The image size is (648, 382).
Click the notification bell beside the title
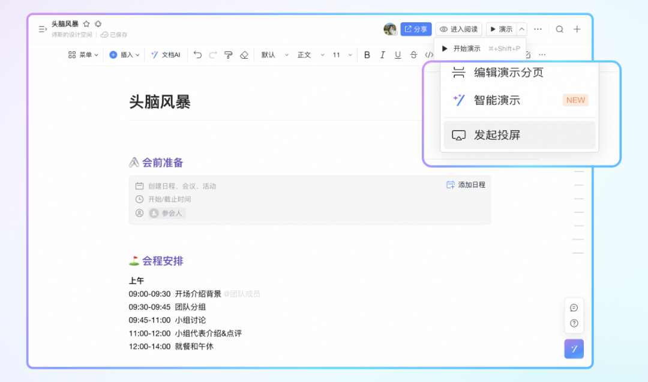click(98, 24)
